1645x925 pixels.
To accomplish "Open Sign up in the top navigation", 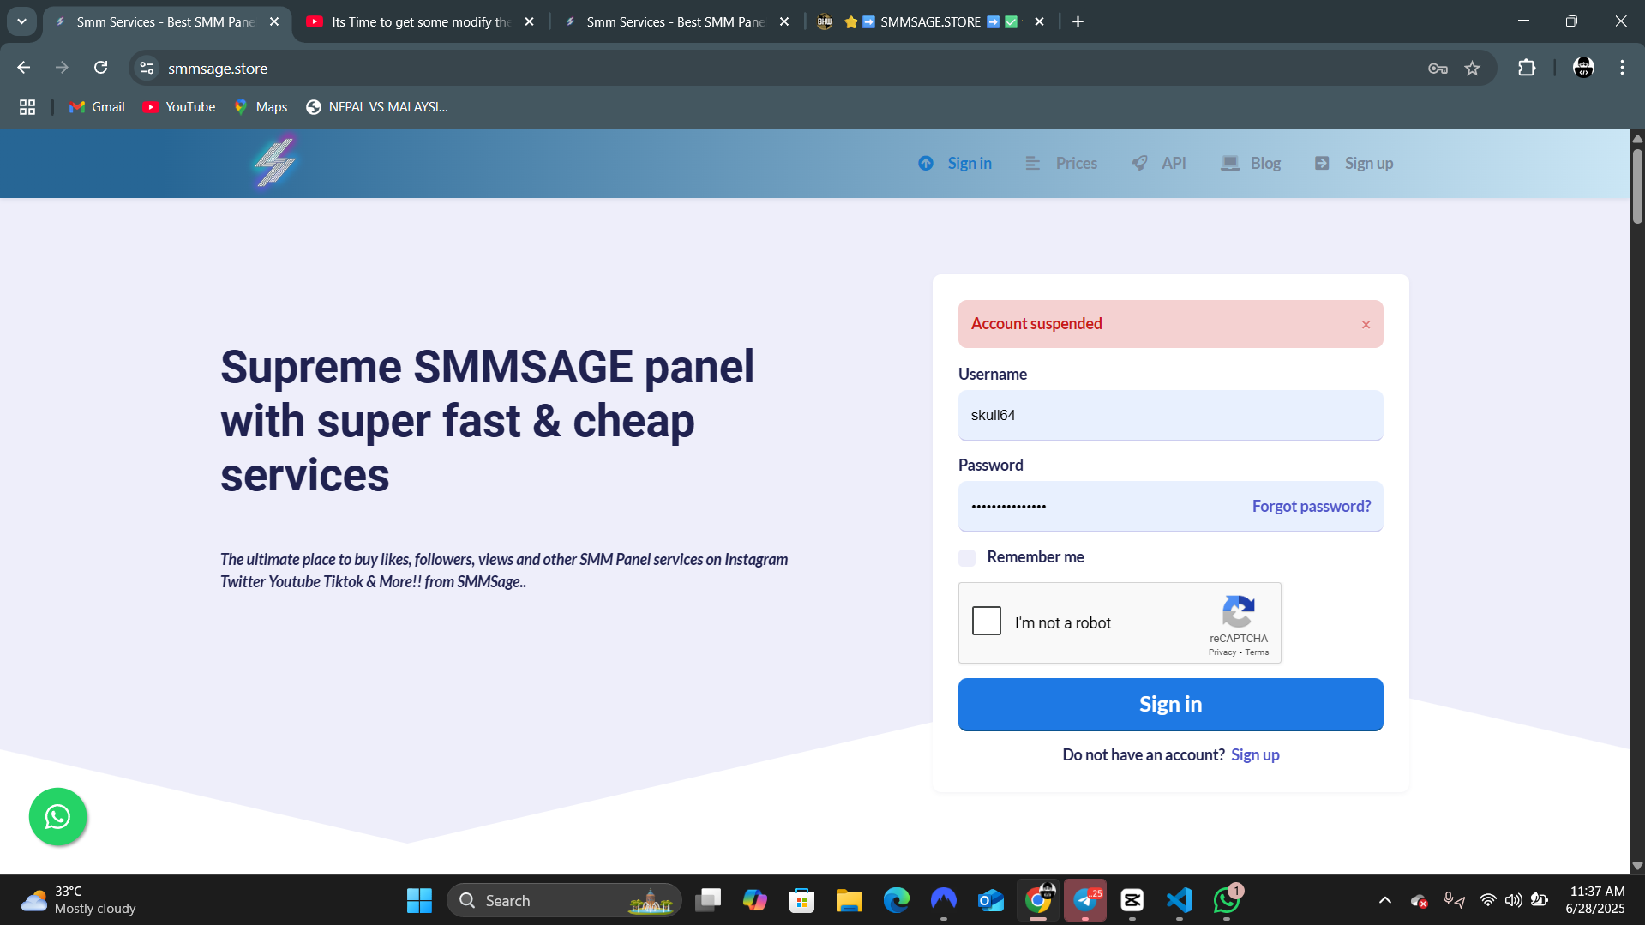I will (x=1354, y=163).
